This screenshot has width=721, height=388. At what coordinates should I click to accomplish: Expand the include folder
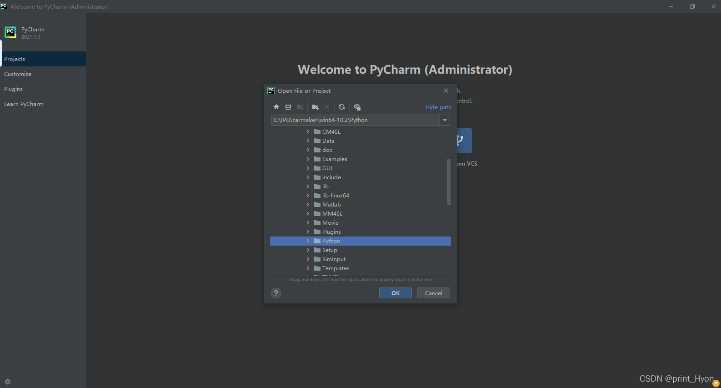(x=308, y=177)
